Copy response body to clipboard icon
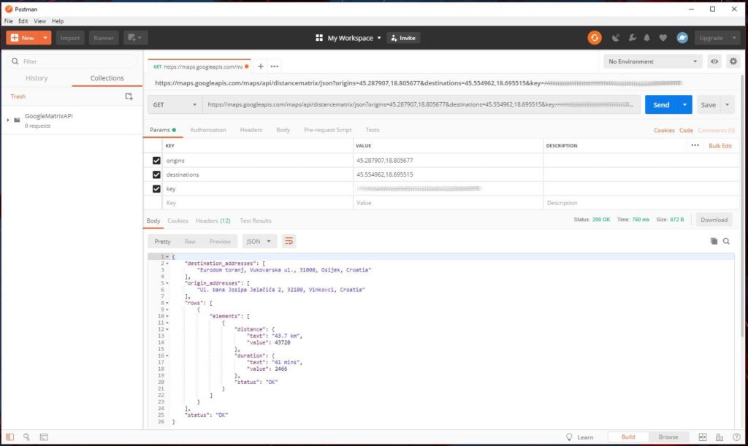 (x=714, y=241)
